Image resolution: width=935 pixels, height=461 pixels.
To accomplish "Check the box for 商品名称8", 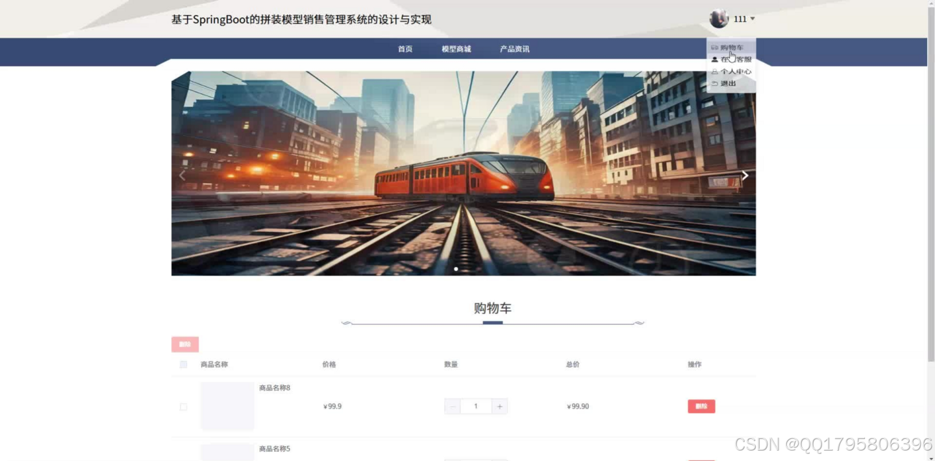I will click(x=183, y=407).
